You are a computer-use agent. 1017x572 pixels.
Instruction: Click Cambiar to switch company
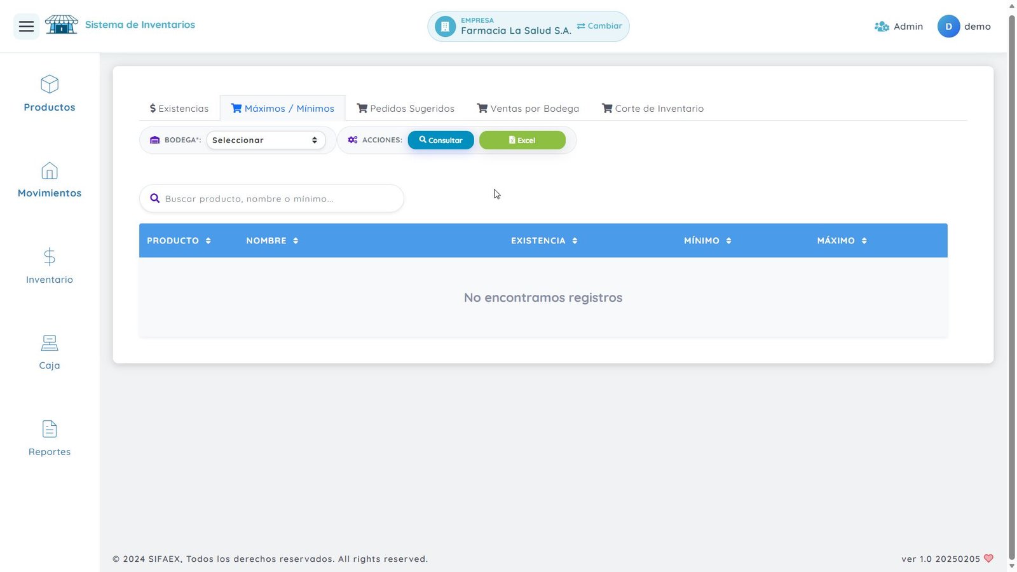(x=599, y=26)
